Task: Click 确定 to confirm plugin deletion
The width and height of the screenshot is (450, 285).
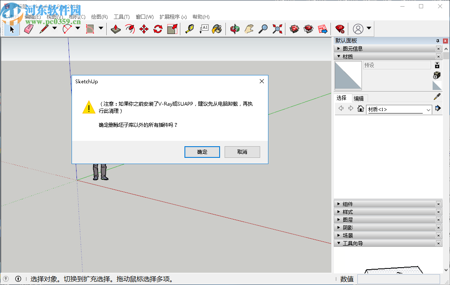Action: (202, 152)
